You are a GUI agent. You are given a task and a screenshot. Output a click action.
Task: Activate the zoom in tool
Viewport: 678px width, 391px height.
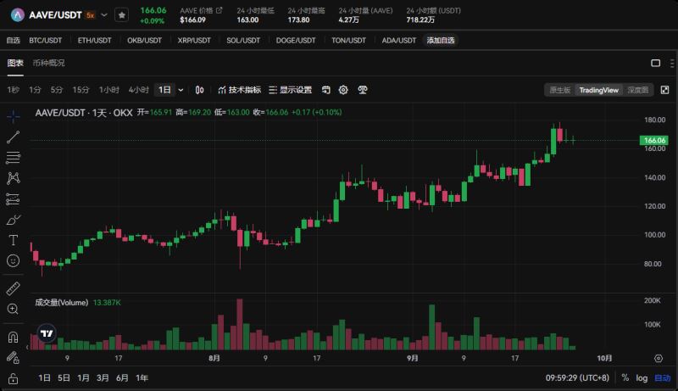(13, 310)
